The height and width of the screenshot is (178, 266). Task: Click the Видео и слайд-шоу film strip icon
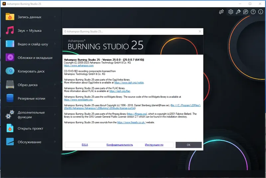(x=10, y=44)
